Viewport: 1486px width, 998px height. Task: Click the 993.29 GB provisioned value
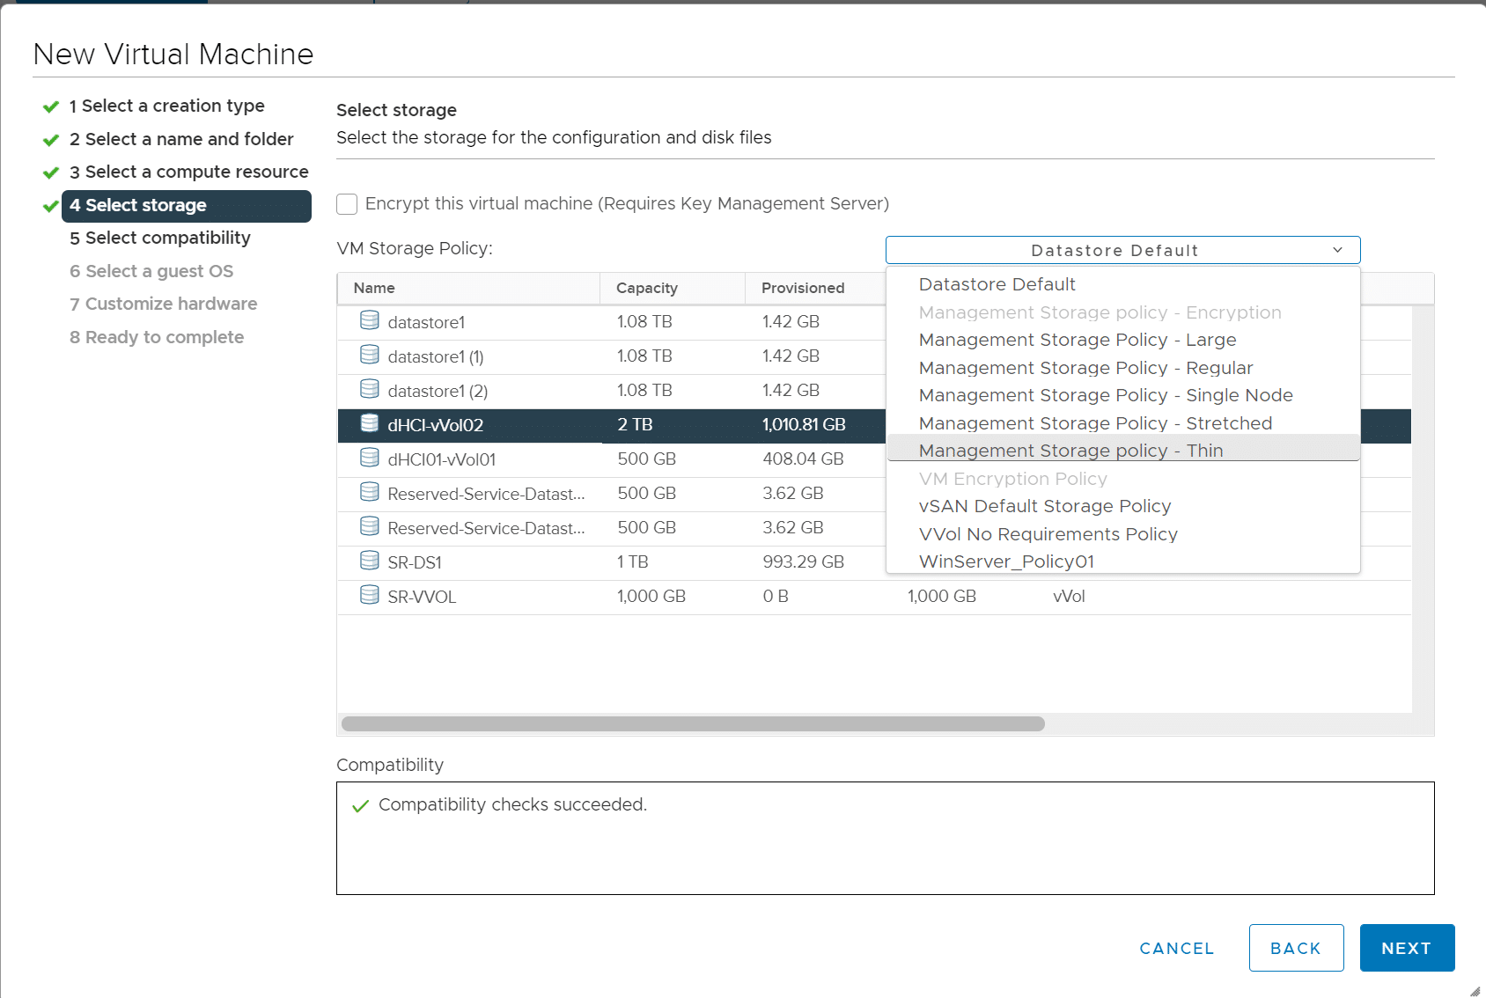(803, 561)
